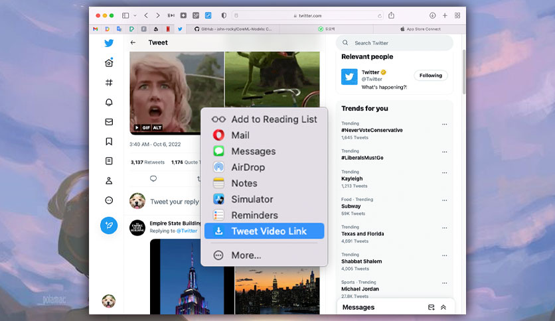Open options for Kayleigh trend
This screenshot has width=555, height=321.
445,172
